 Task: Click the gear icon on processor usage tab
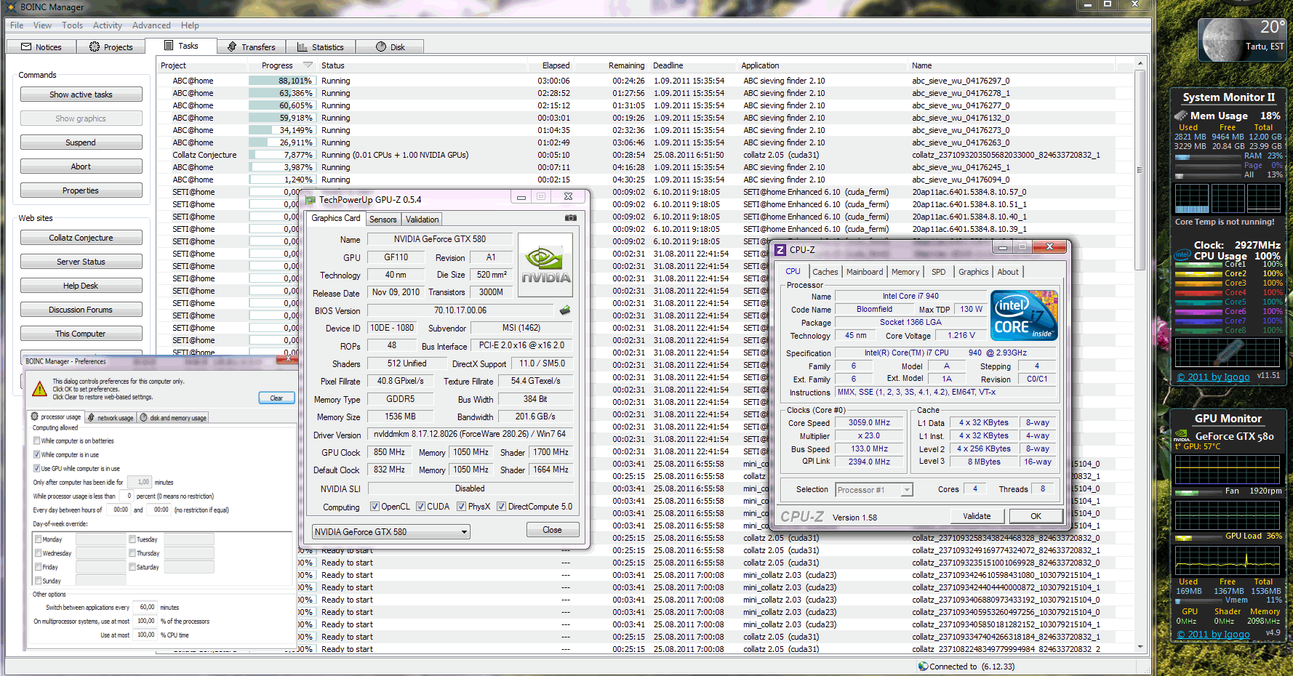pyautogui.click(x=34, y=417)
